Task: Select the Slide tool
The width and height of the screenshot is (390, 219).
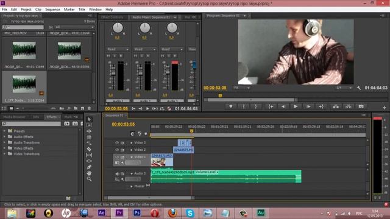Action: pyautogui.click(x=89, y=161)
